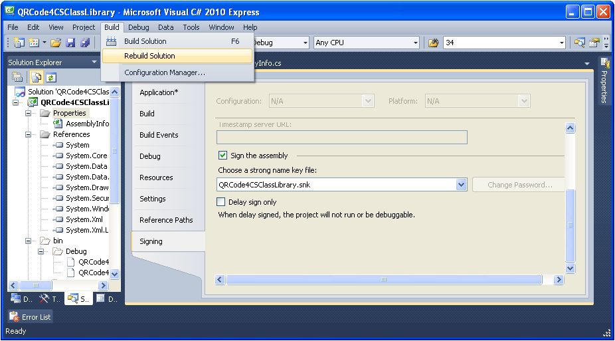Click the Error List icon at bottom
Image resolution: width=615 pixels, height=341 pixels.
click(x=14, y=316)
